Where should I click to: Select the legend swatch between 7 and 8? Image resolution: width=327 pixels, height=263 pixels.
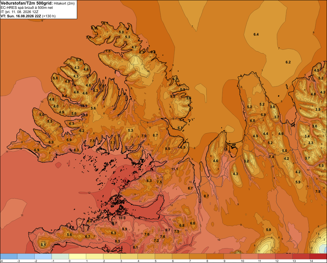coord(198,256)
